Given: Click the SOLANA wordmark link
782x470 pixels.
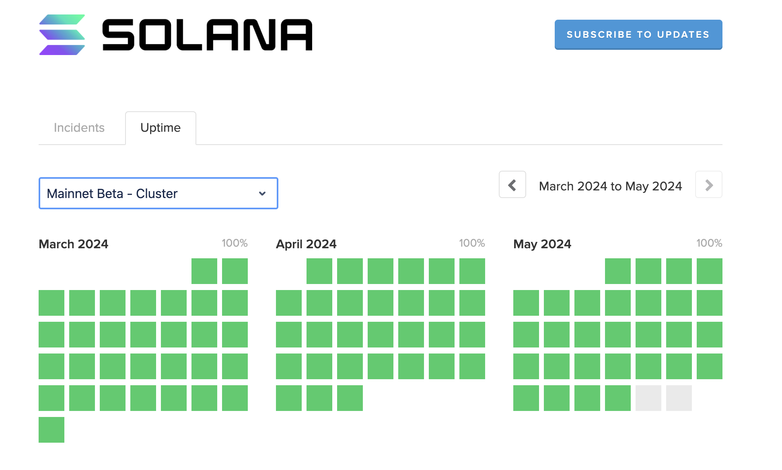Looking at the screenshot, I should click(207, 35).
